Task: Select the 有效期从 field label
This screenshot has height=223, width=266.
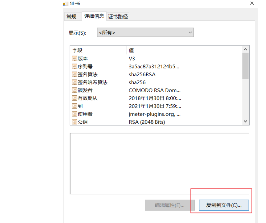Action: [x=87, y=98]
